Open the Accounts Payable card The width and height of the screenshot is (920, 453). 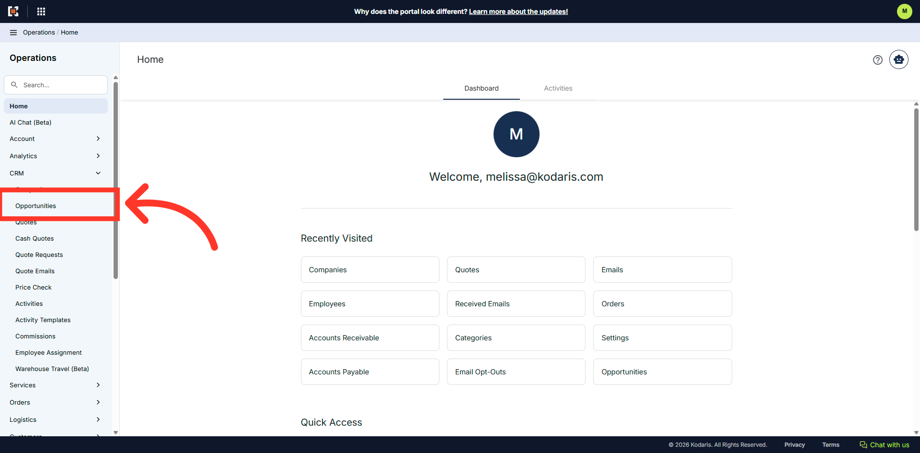point(370,372)
